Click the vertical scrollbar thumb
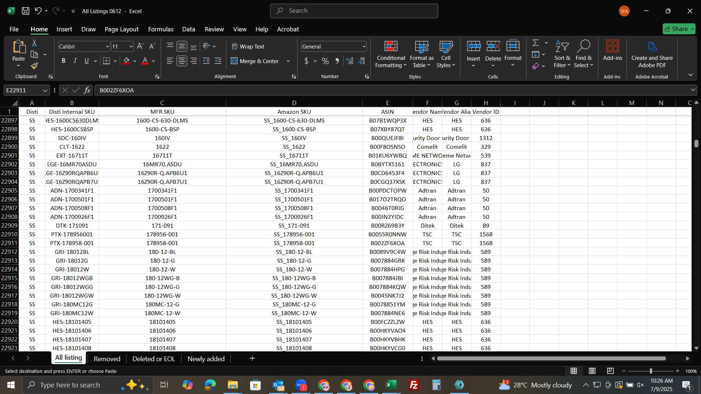 (x=696, y=143)
